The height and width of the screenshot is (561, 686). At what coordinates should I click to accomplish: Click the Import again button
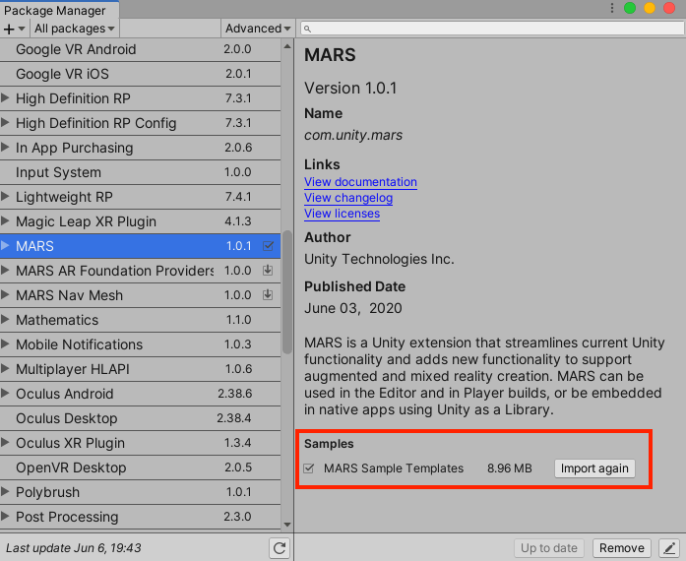click(x=594, y=468)
